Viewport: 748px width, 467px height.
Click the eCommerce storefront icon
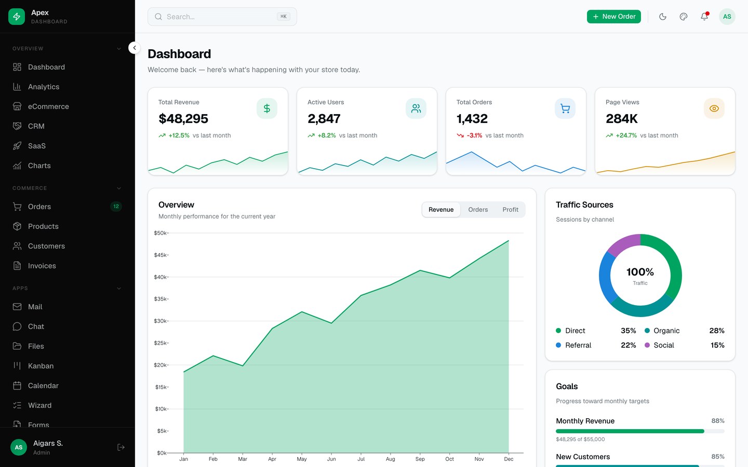click(x=17, y=106)
